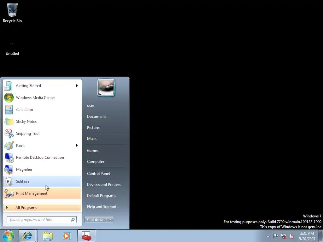Open the Paint palette icon
The width and height of the screenshot is (323, 242).
click(x=9, y=146)
